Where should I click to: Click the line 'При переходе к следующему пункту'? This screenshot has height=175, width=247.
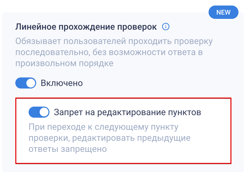click(103, 127)
